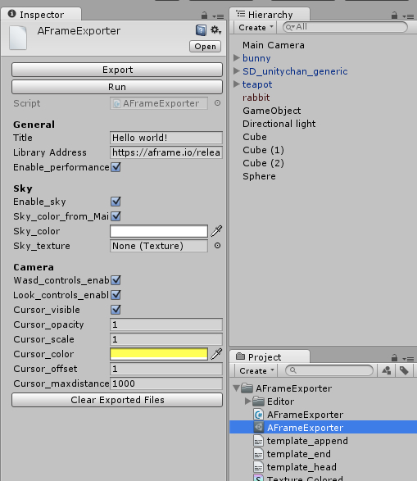Click the Export button

pyautogui.click(x=117, y=70)
